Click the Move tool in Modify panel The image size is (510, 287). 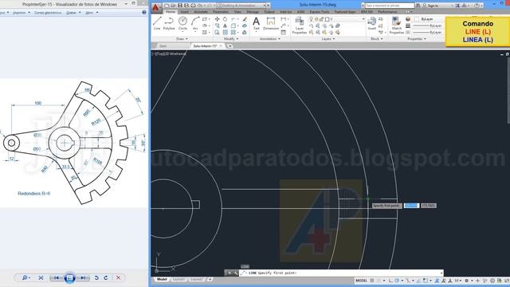tap(217, 19)
